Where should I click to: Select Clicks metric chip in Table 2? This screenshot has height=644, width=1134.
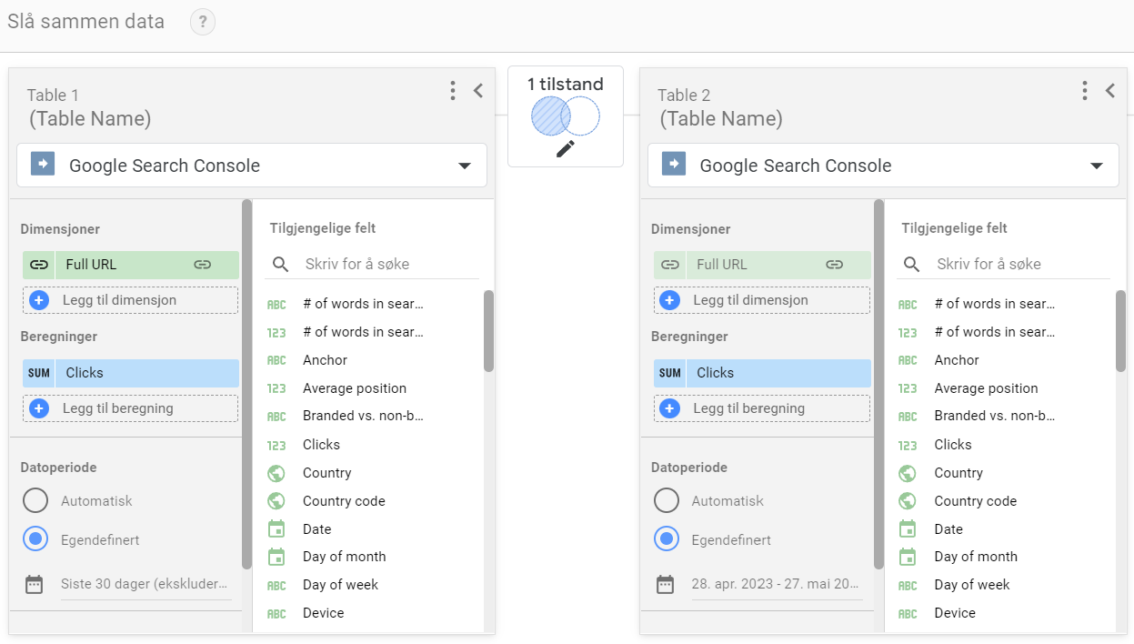[762, 373]
